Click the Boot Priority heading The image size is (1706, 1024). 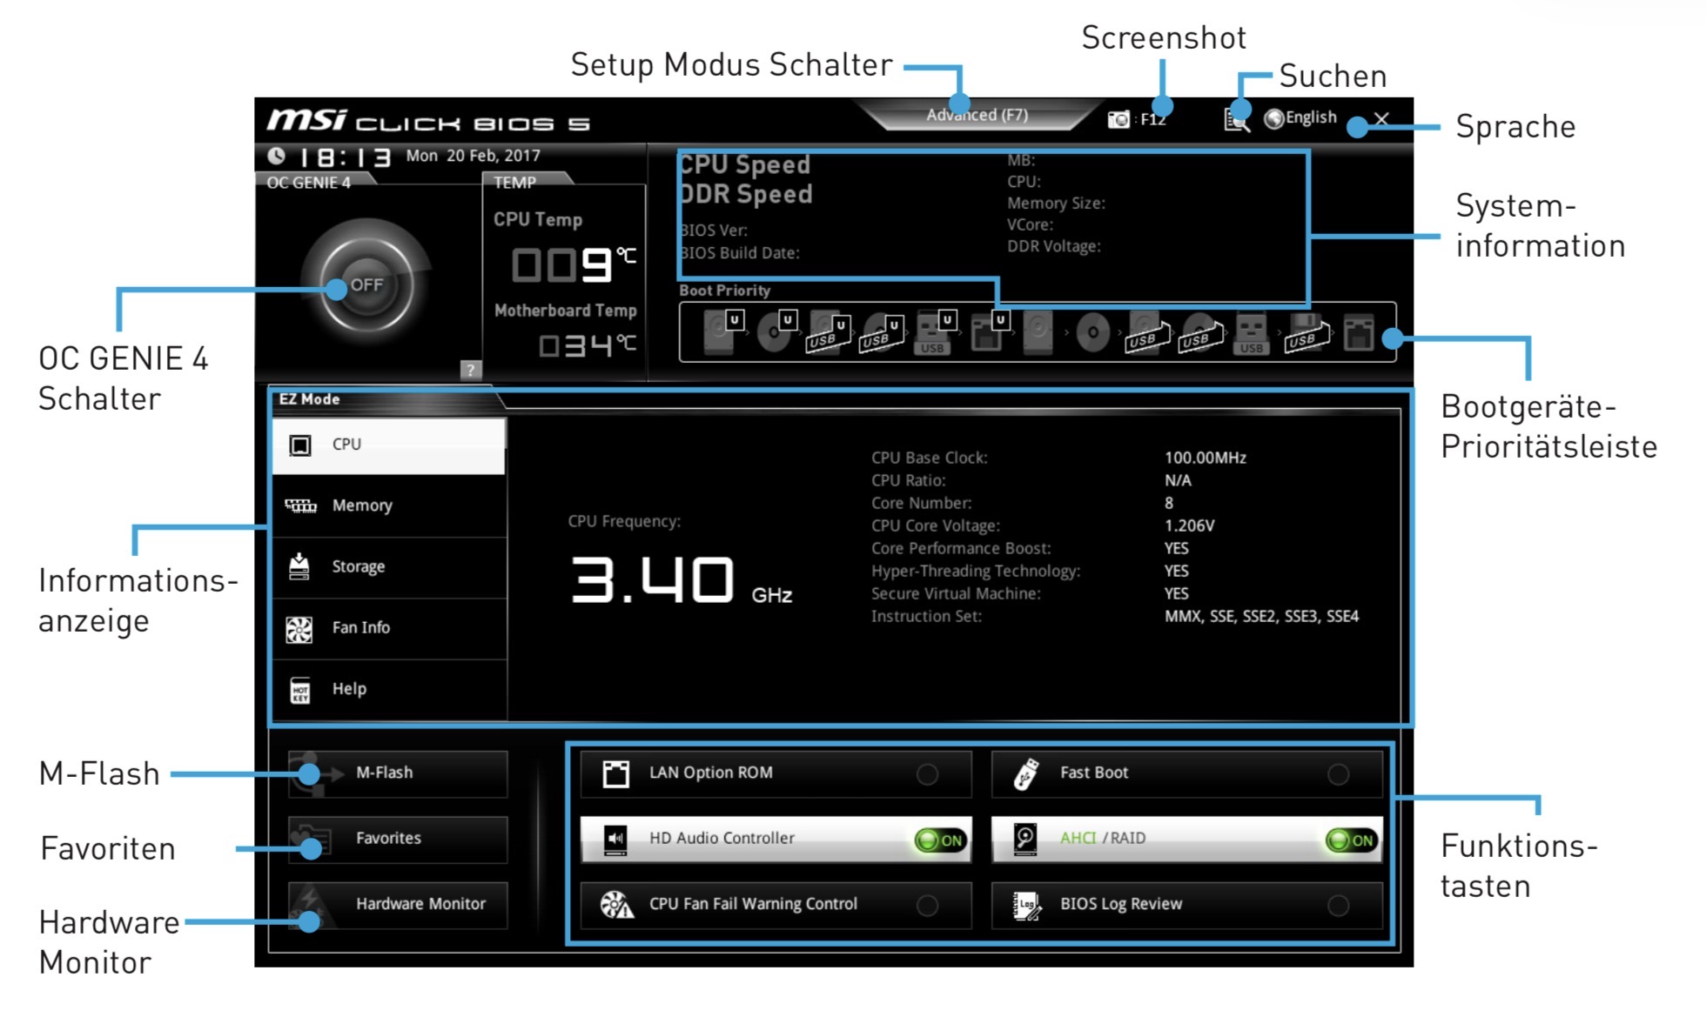(x=725, y=291)
